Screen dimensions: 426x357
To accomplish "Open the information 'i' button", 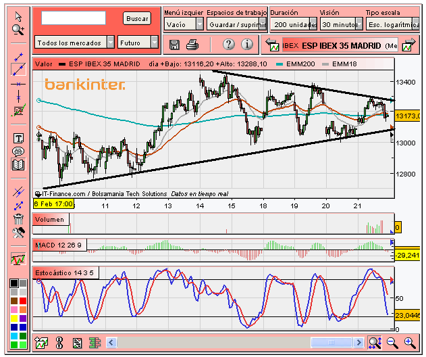I will tap(246, 44).
